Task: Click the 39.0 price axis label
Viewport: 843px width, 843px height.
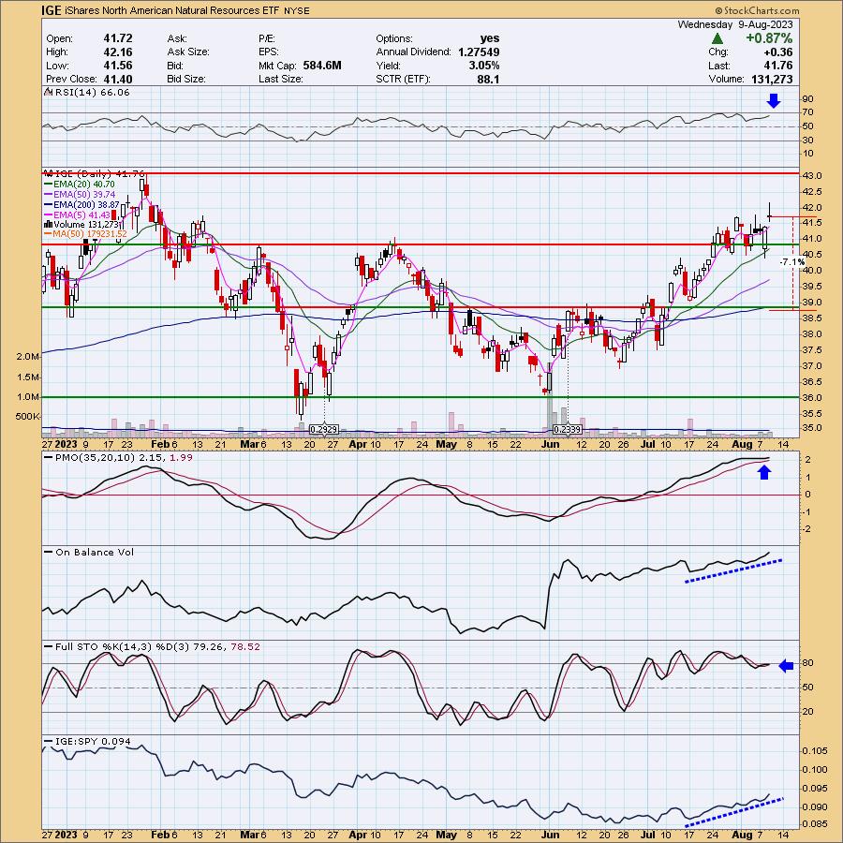Action: point(812,303)
